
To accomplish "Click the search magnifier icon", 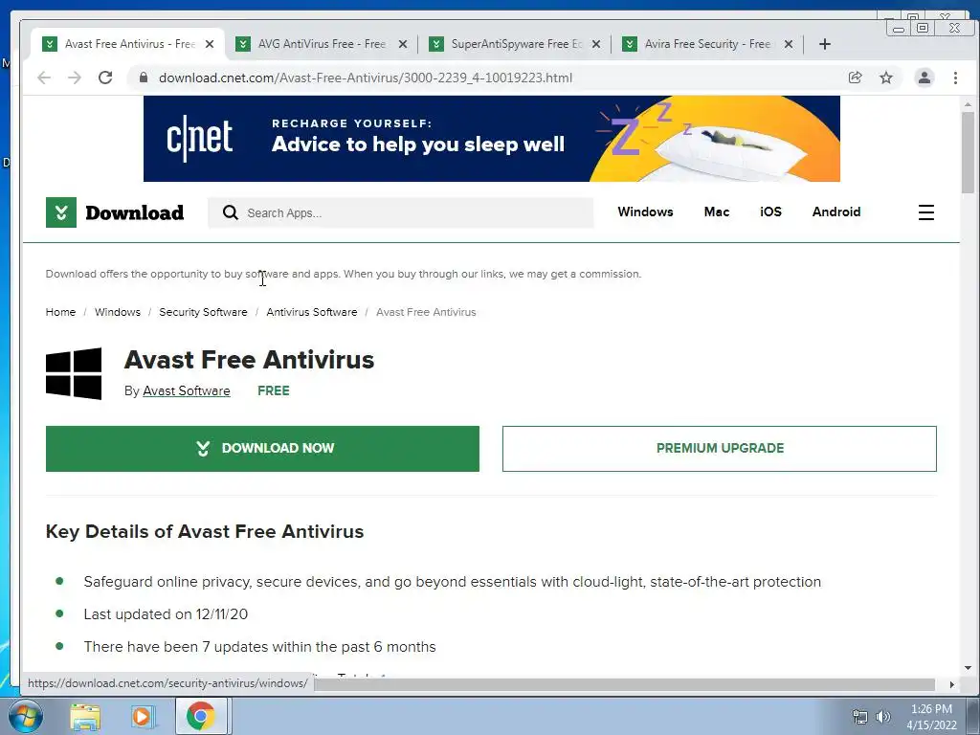I will coord(230,212).
